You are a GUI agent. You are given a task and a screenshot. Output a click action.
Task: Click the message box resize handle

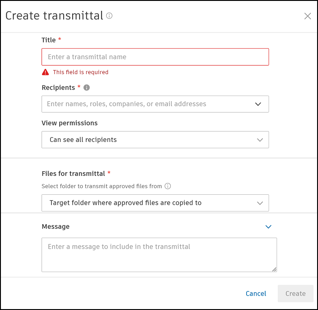pyautogui.click(x=274, y=269)
